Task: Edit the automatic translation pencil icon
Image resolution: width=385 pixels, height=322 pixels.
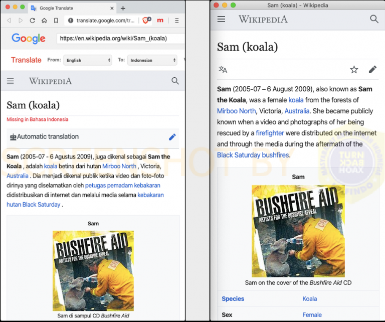Action: [172, 137]
